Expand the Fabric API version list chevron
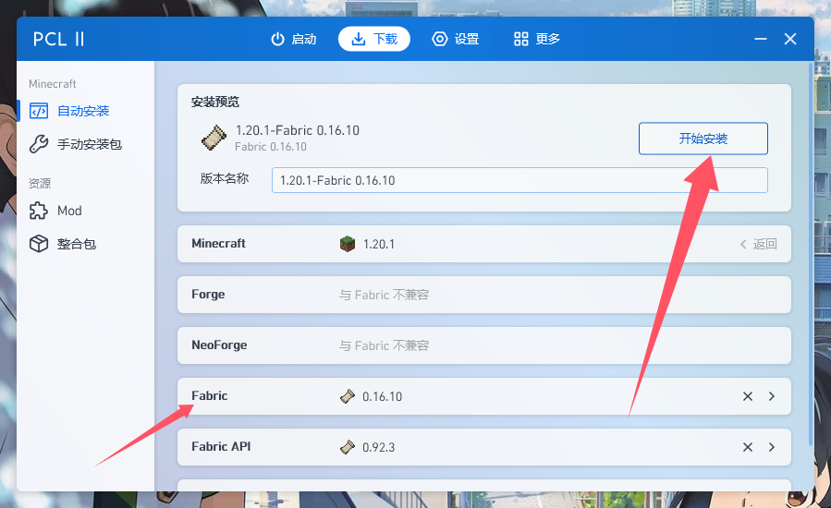This screenshot has height=508, width=831. click(772, 447)
